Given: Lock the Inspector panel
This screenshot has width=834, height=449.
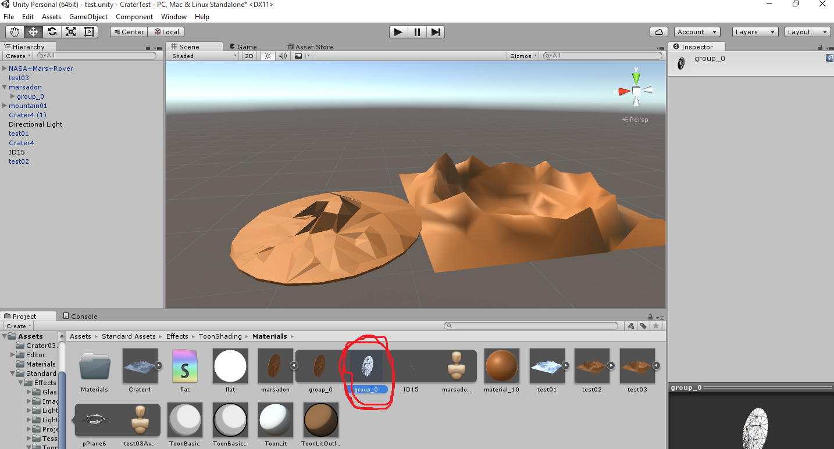Looking at the screenshot, I should point(821,48).
